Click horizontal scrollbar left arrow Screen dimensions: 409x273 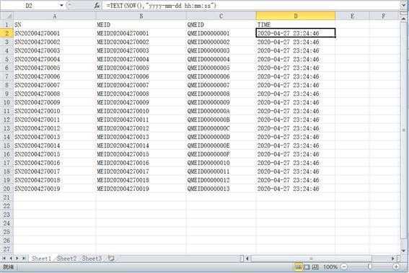(x=247, y=258)
